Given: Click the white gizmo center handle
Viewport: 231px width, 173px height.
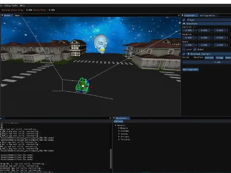Looking at the screenshot, I should pos(83,86).
